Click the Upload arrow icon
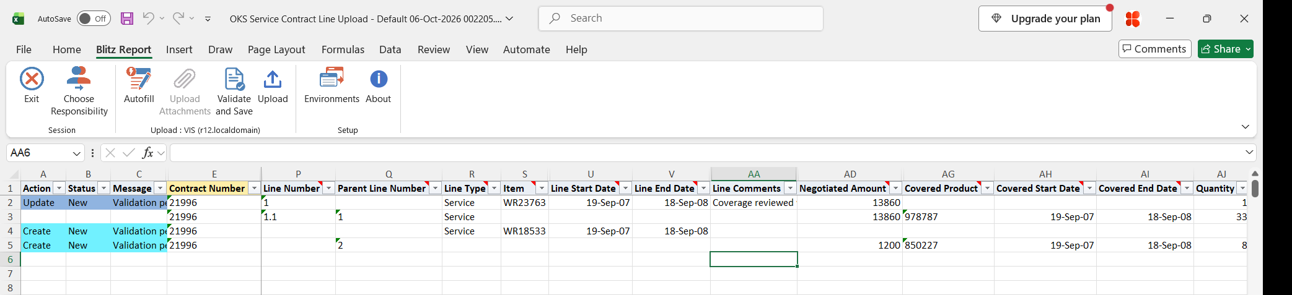 point(273,79)
